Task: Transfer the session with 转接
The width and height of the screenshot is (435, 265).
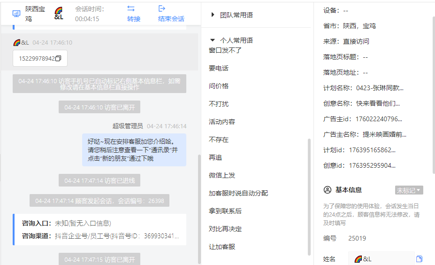Action: (x=134, y=19)
